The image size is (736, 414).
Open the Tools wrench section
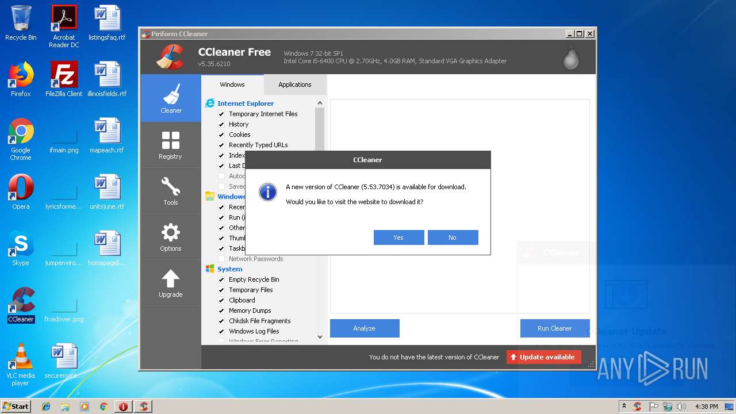coord(171,190)
